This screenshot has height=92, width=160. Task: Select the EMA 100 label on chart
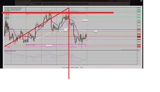click(66, 30)
